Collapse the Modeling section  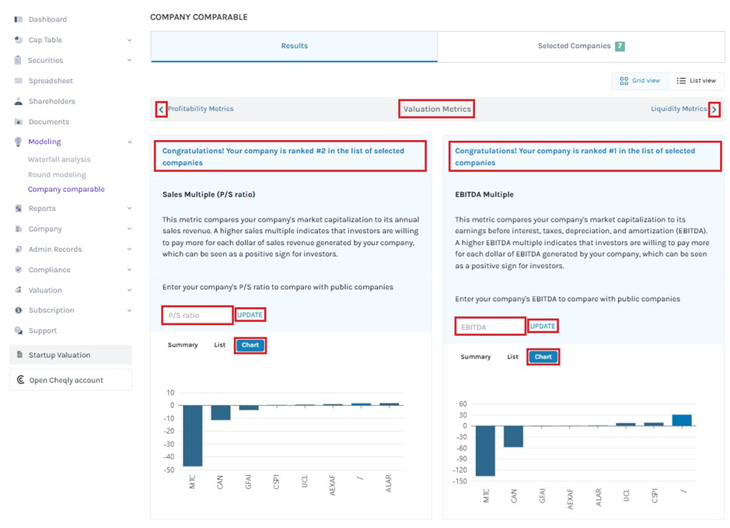129,142
